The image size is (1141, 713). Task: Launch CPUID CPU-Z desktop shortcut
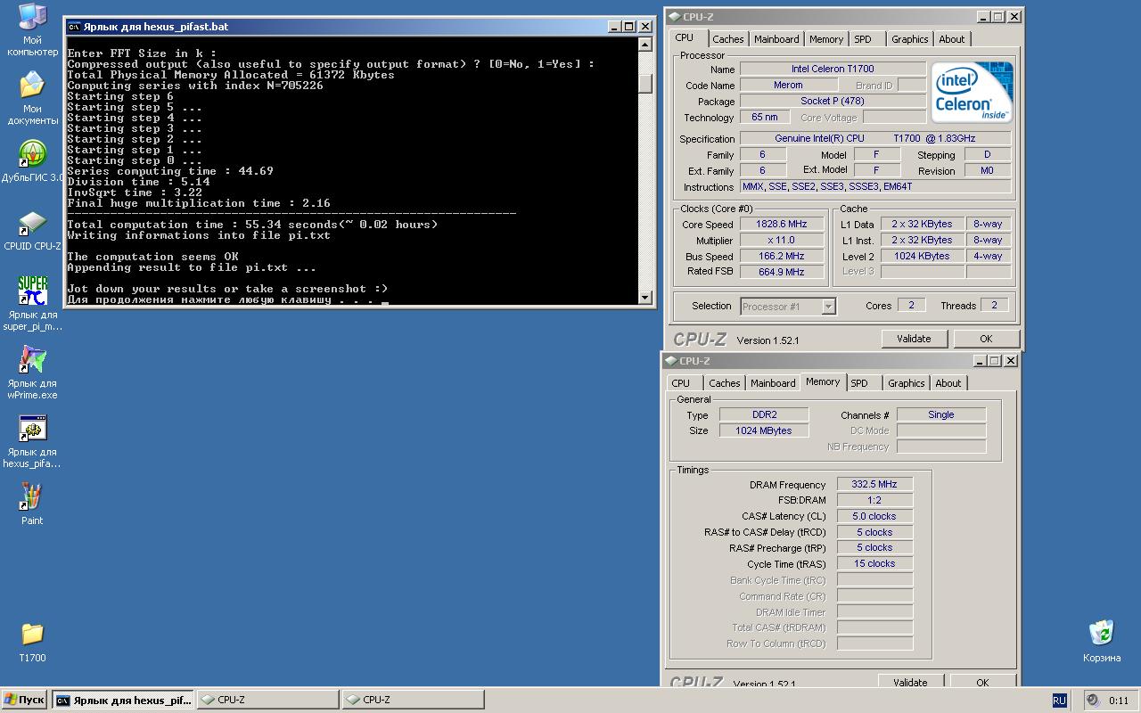[x=32, y=230]
